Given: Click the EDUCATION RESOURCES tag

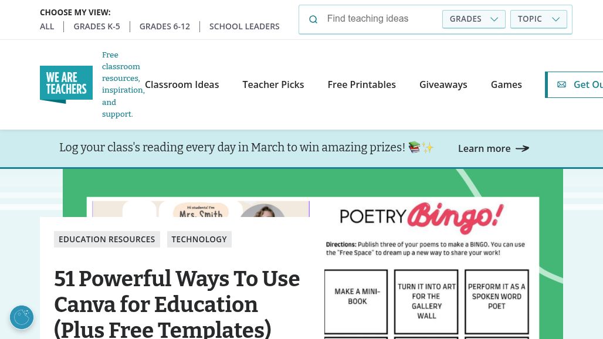Looking at the screenshot, I should (107, 239).
